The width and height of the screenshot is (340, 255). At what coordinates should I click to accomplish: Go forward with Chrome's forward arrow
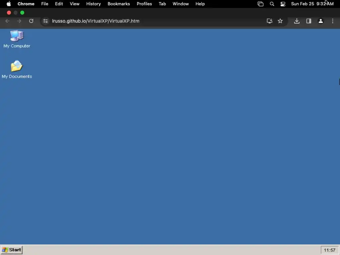pos(19,21)
